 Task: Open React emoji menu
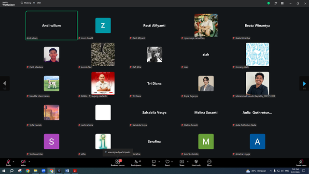tap(168, 163)
